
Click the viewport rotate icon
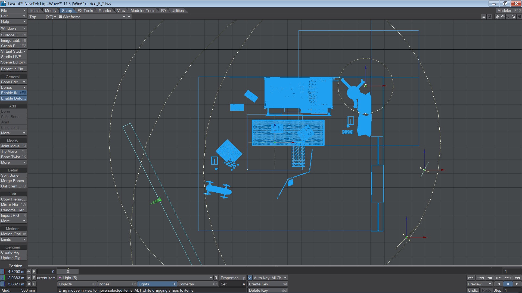click(x=508, y=17)
